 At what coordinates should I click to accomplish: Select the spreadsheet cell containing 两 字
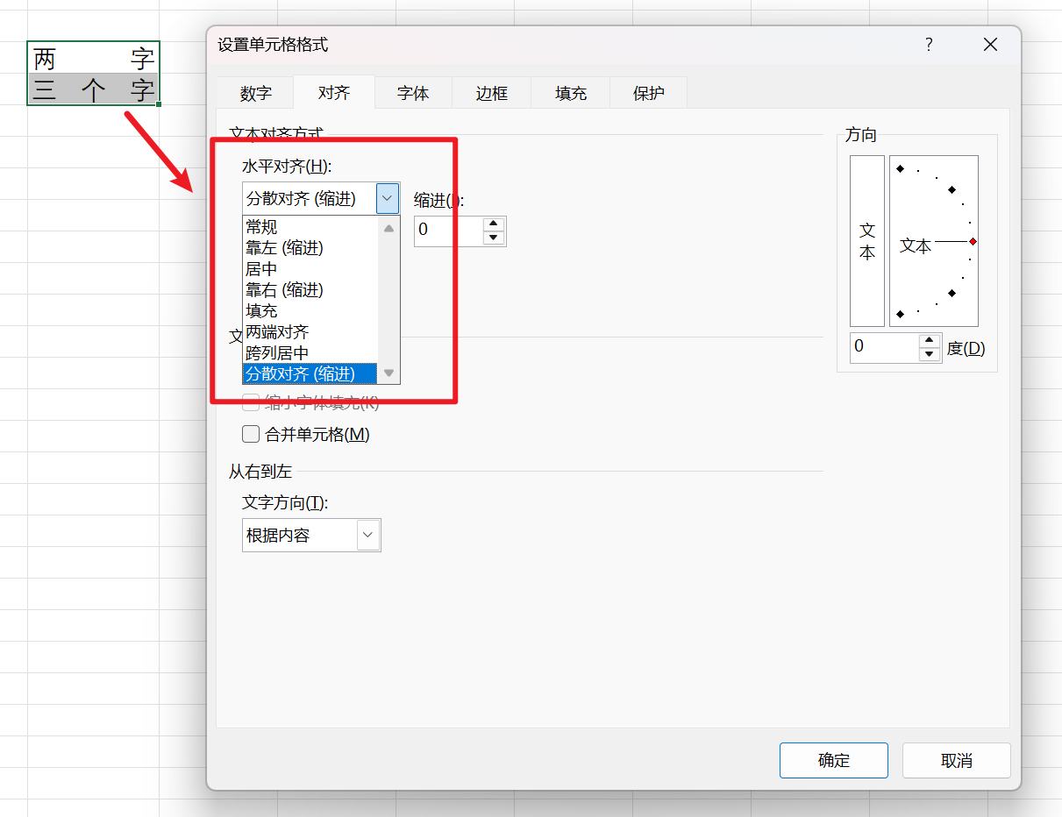[94, 59]
